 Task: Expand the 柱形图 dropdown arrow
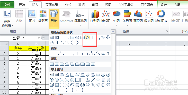(x=95, y=25)
